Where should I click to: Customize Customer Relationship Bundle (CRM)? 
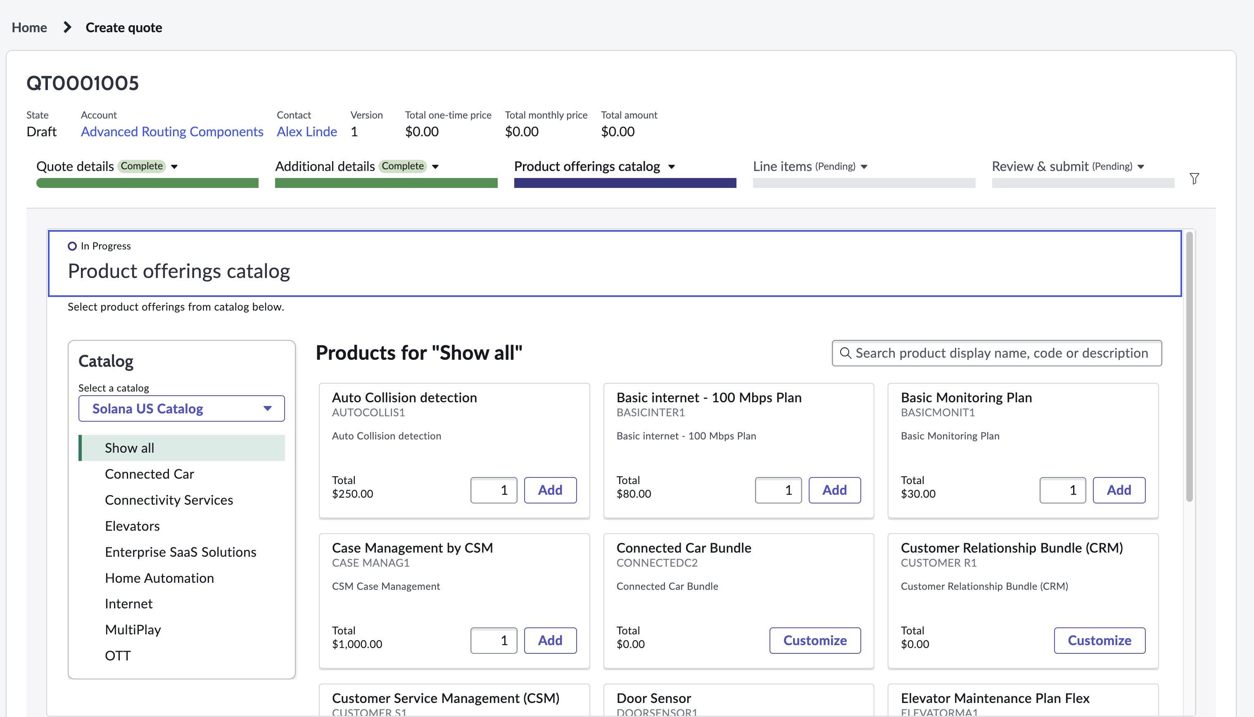point(1100,640)
